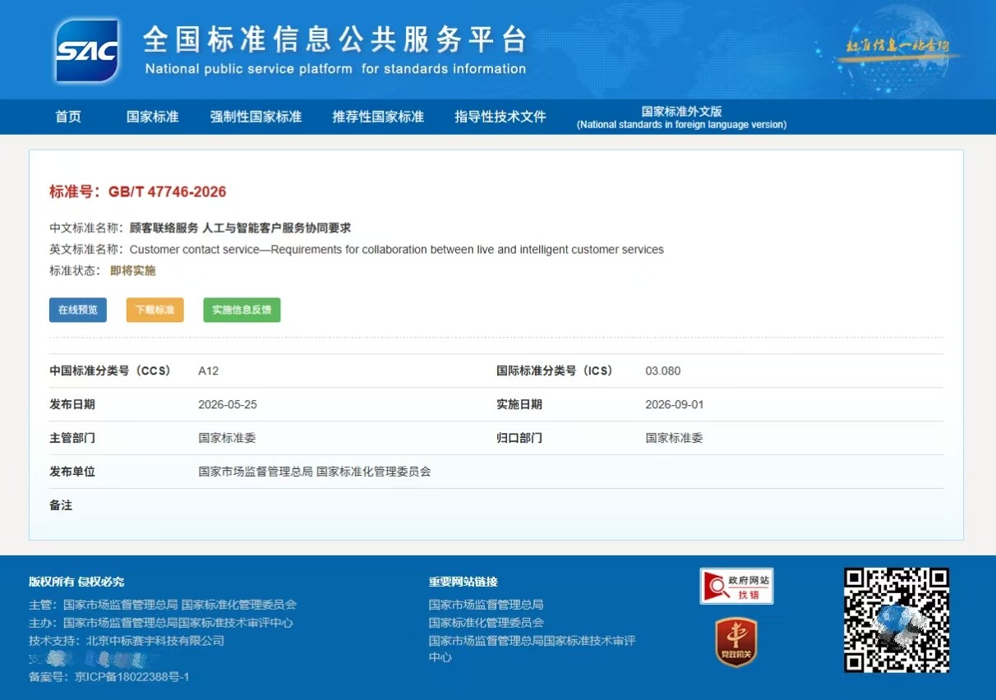The image size is (996, 700).
Task: Select the standard number GB/T 47746-2026
Action: 167,191
